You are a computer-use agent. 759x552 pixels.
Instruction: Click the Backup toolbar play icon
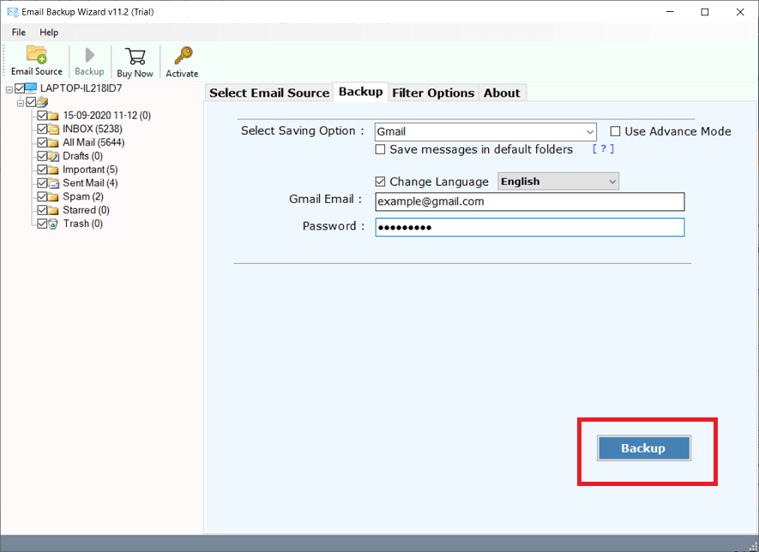click(x=89, y=55)
